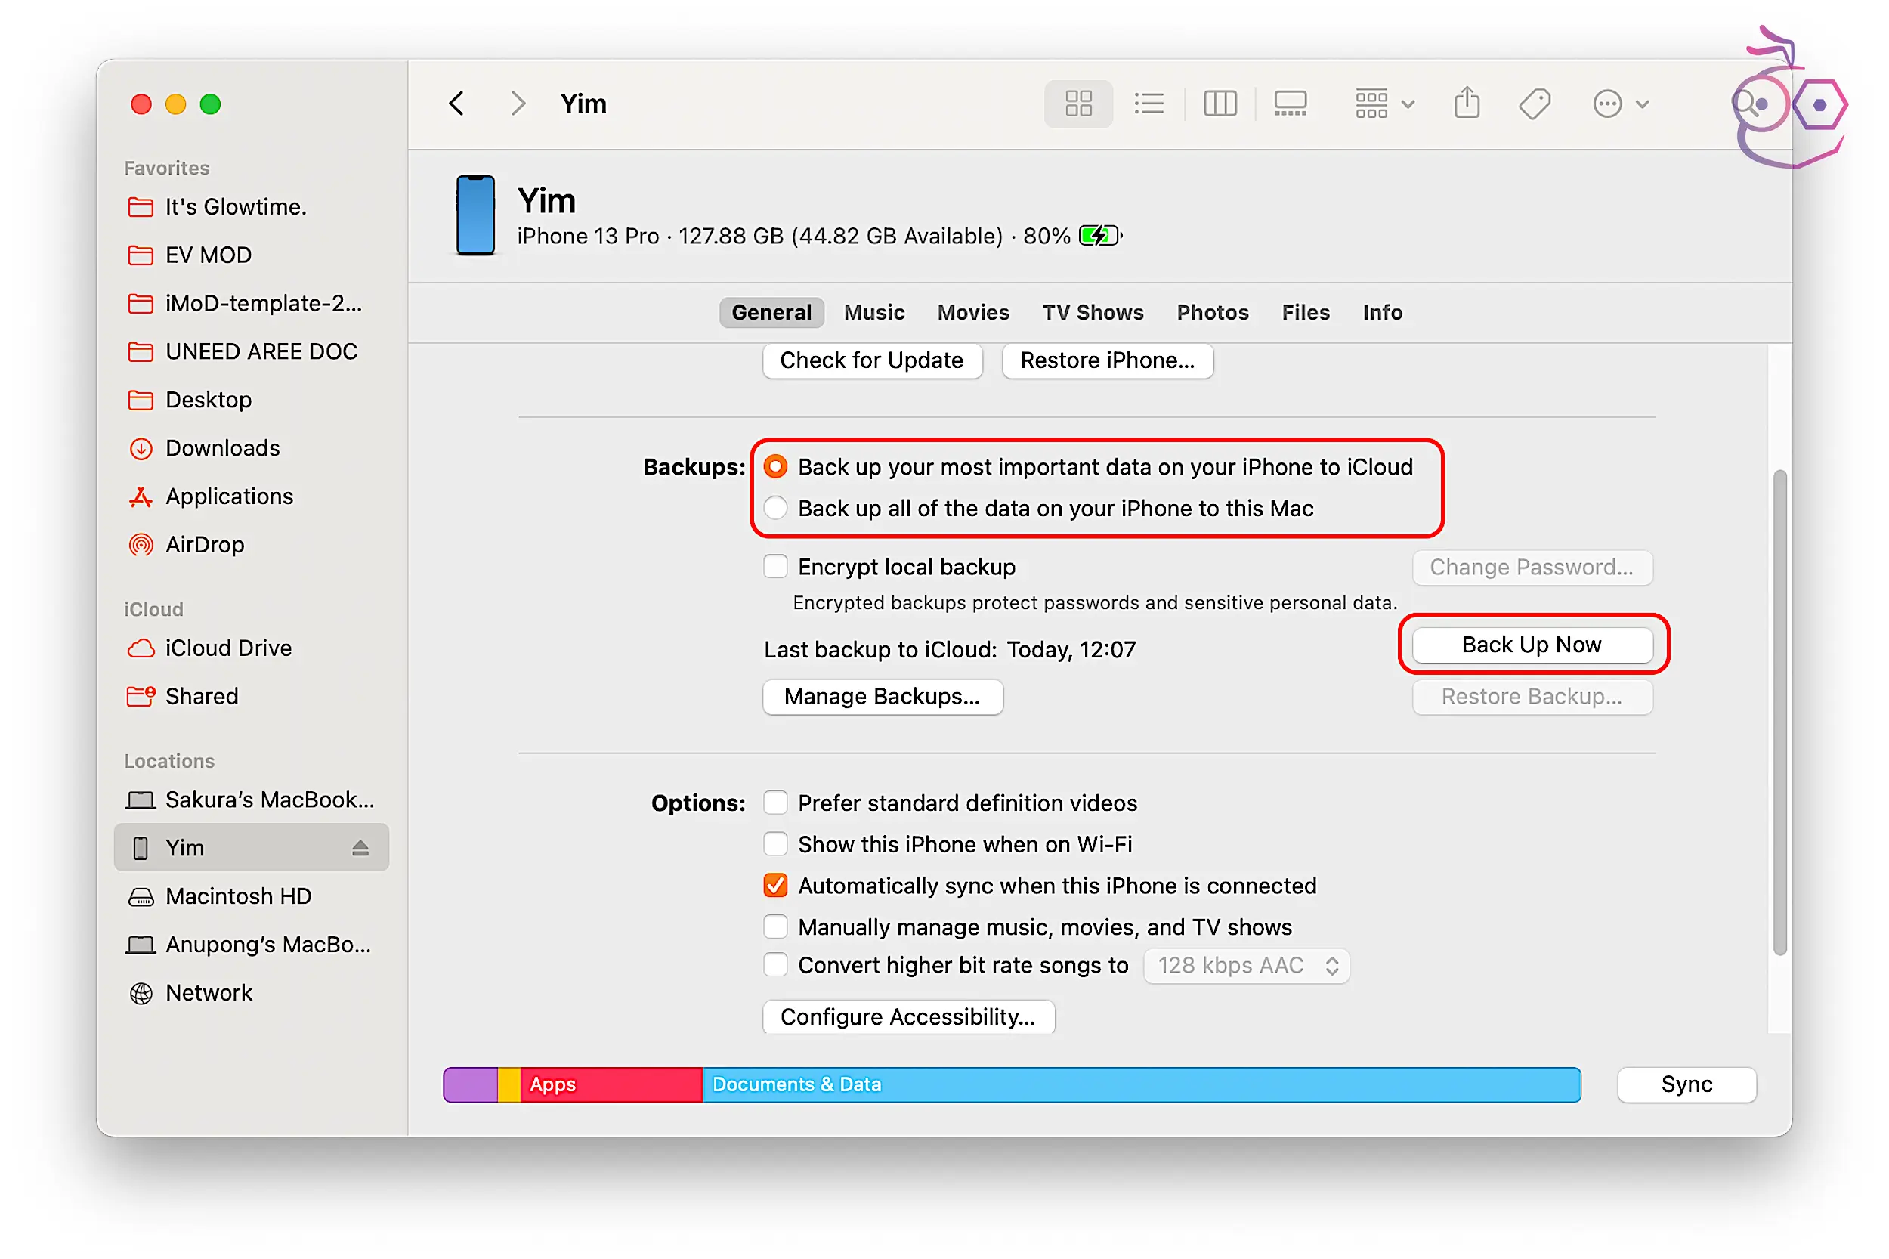
Task: Select back up to this Mac
Action: point(775,509)
